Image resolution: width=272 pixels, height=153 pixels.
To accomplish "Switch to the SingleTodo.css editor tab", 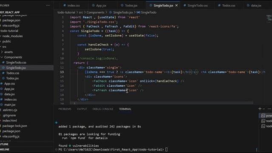I will point(197,6).
